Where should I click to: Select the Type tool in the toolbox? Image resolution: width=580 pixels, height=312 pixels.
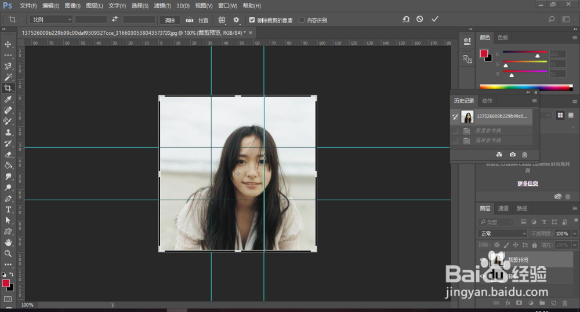[8, 210]
